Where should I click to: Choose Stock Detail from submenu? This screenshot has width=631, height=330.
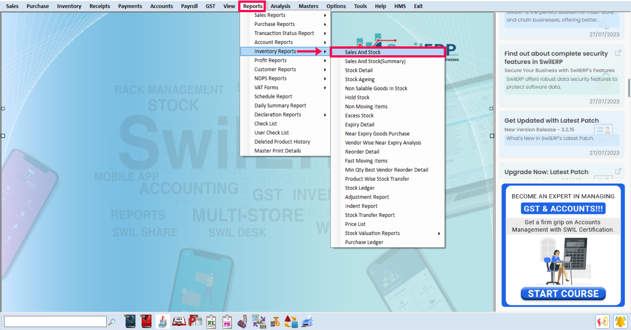click(x=388, y=70)
